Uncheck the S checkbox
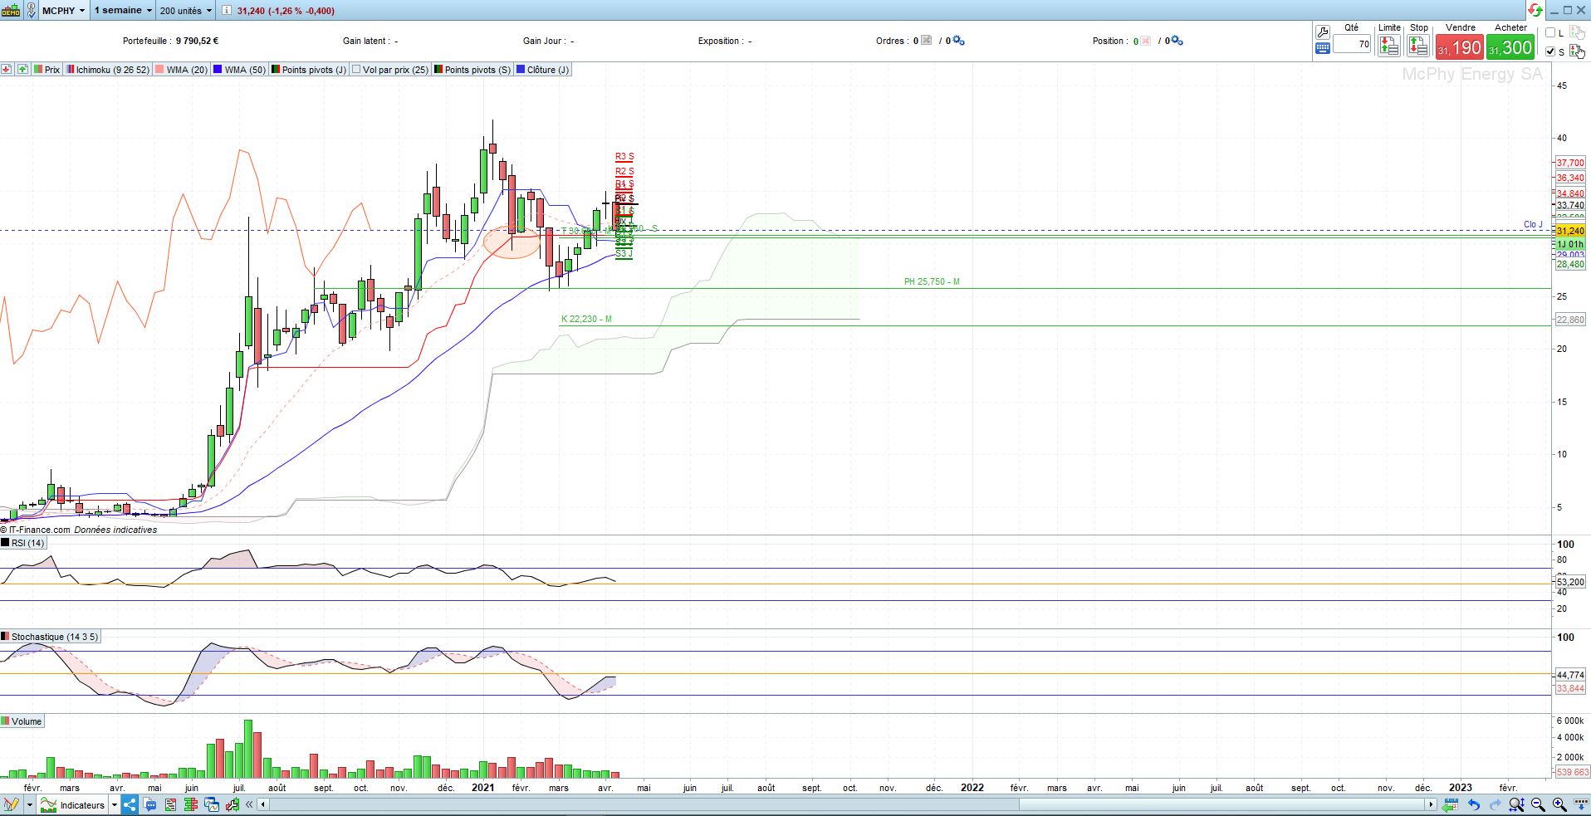 (1550, 51)
